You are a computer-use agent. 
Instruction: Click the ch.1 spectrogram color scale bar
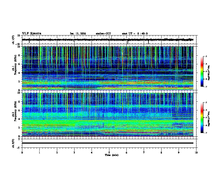(x=202, y=72)
